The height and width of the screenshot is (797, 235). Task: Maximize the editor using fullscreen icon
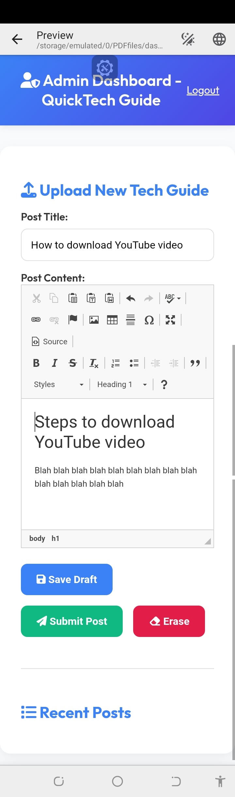(170, 320)
